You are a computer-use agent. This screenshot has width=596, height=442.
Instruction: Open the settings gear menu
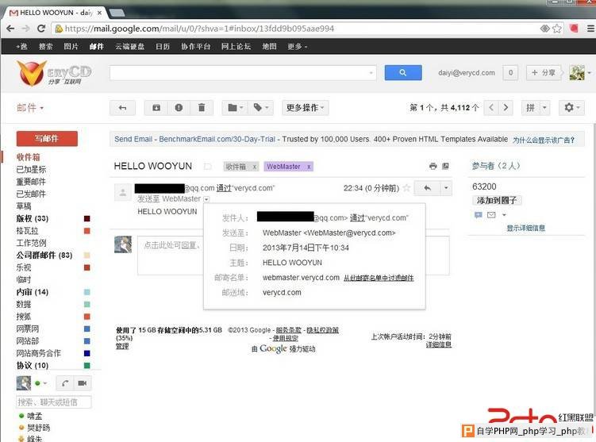571,108
